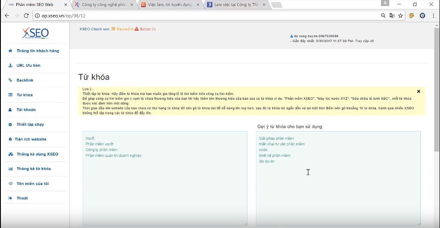Click suggestion 'lập dự án'
Viewport: 440px width, 228px height.
coord(266,161)
